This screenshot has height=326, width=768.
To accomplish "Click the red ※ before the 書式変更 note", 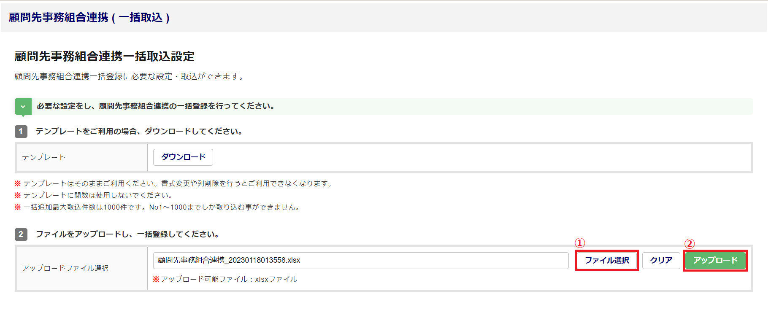I will click(18, 183).
